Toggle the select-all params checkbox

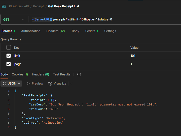[x=9, y=47]
